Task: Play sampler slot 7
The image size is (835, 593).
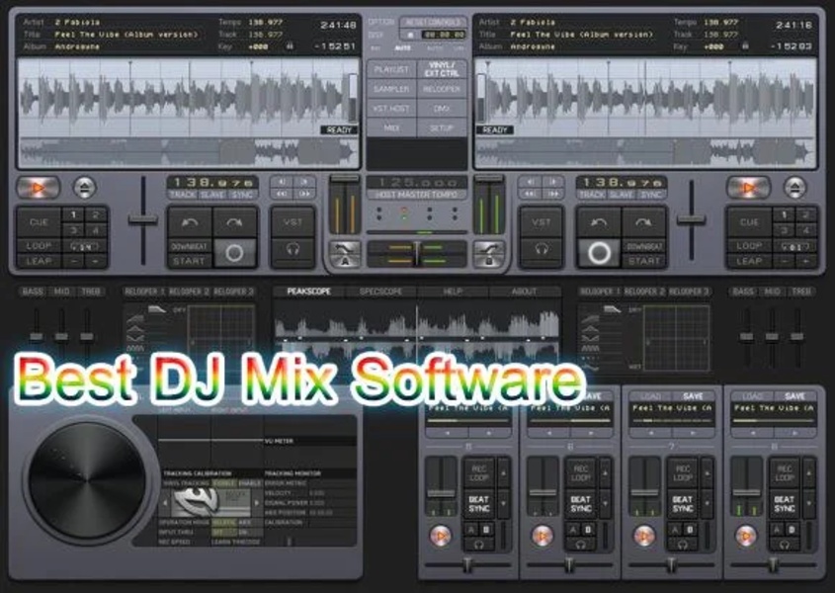Action: (x=644, y=536)
